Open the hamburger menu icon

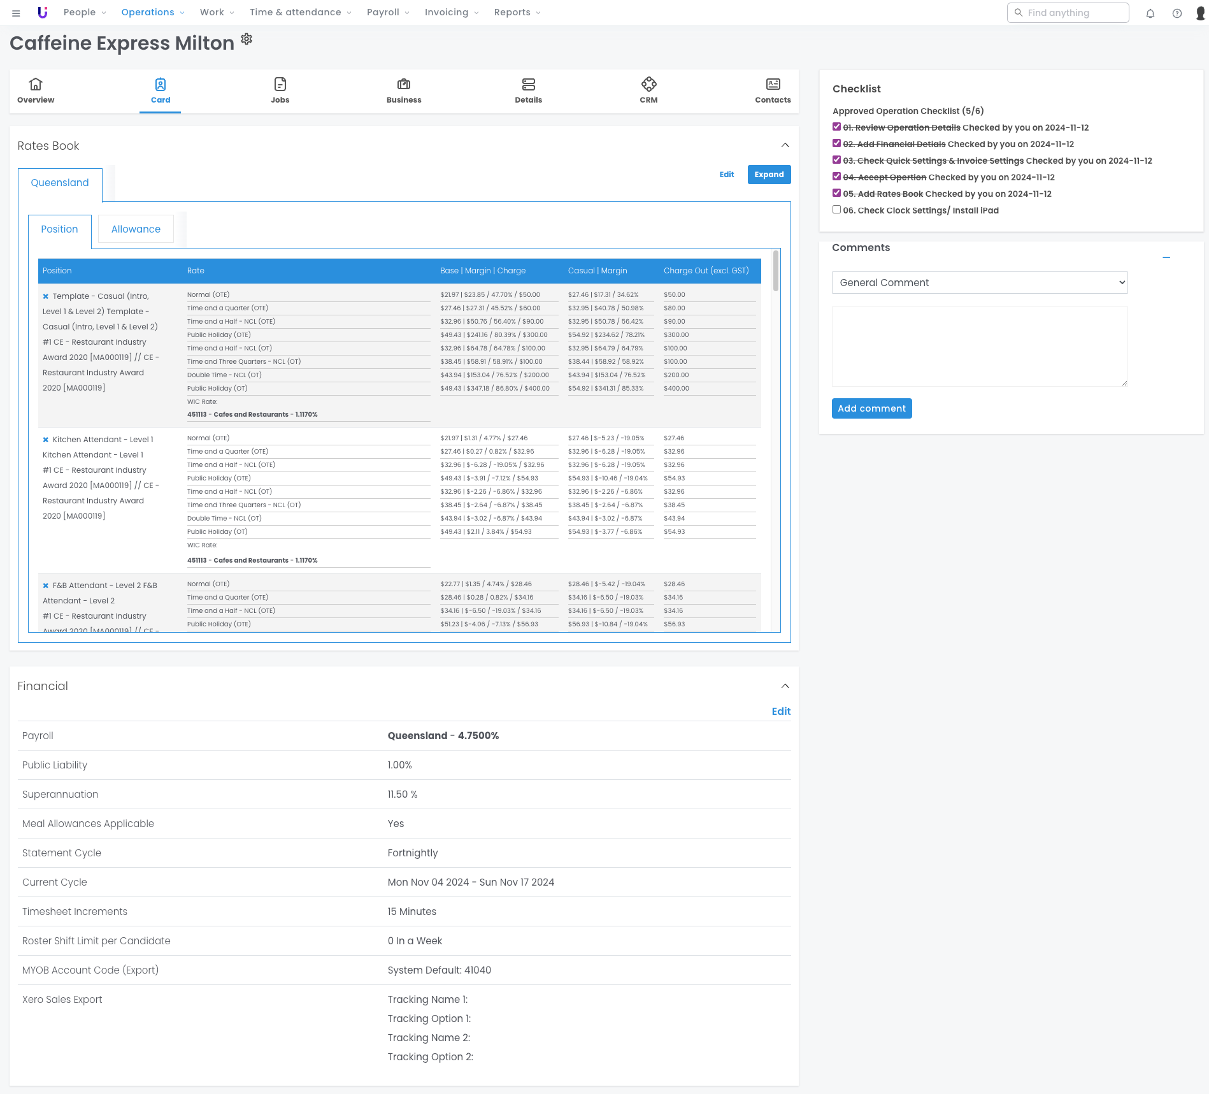click(16, 13)
